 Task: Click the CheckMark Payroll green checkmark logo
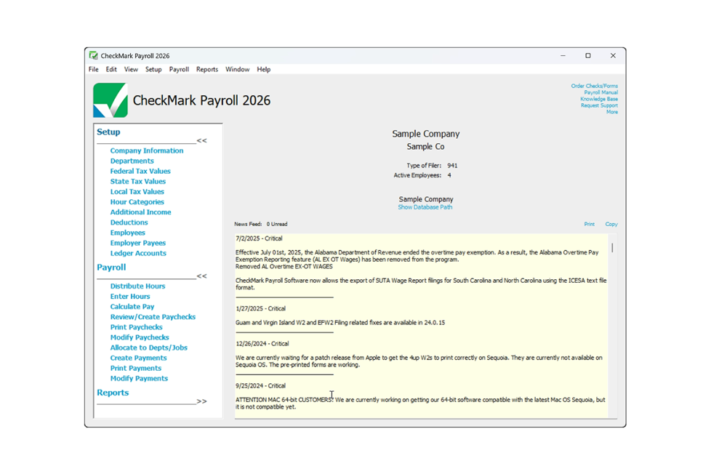(111, 100)
